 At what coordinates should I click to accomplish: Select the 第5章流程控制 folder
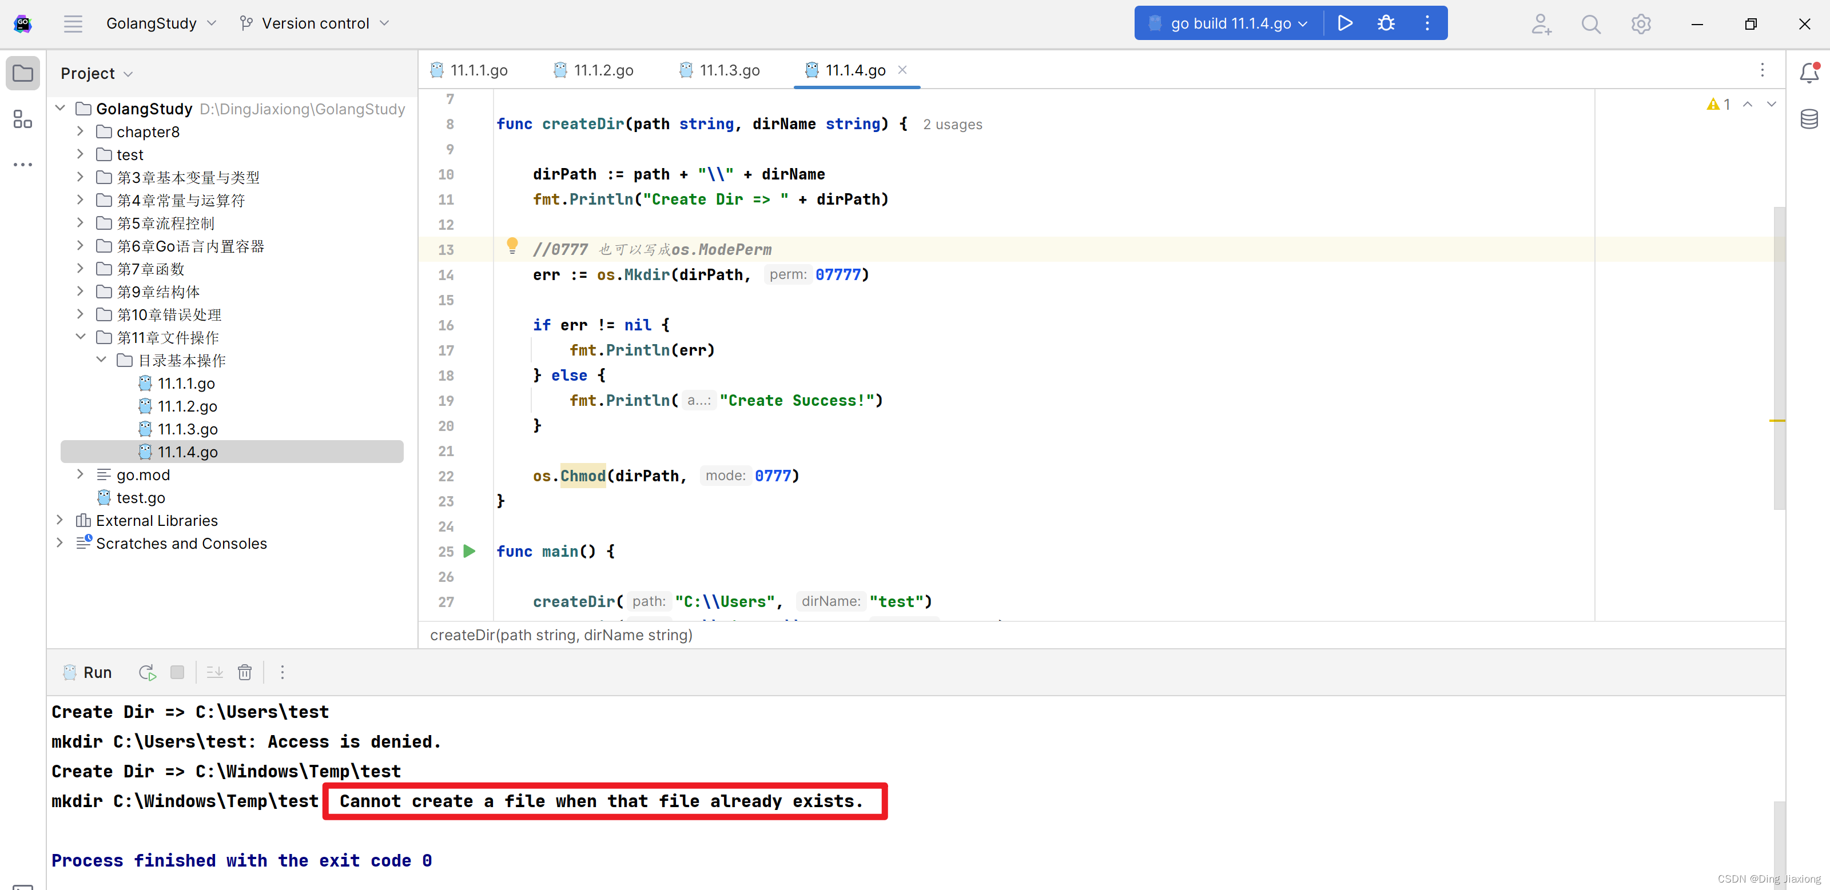tap(165, 223)
